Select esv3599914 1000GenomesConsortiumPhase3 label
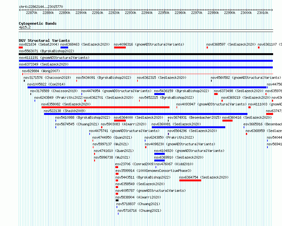The image size is (282, 226). (153, 171)
